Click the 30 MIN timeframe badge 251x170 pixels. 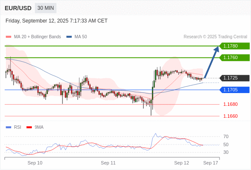(x=46, y=8)
